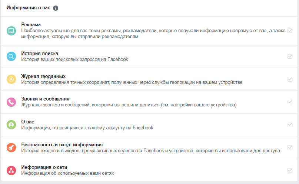Click the Информация о вас section header
This screenshot has height=184, width=299.
[29, 8]
